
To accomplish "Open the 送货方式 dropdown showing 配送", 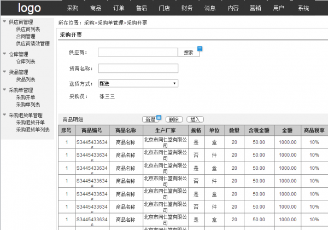I will 138,83.
